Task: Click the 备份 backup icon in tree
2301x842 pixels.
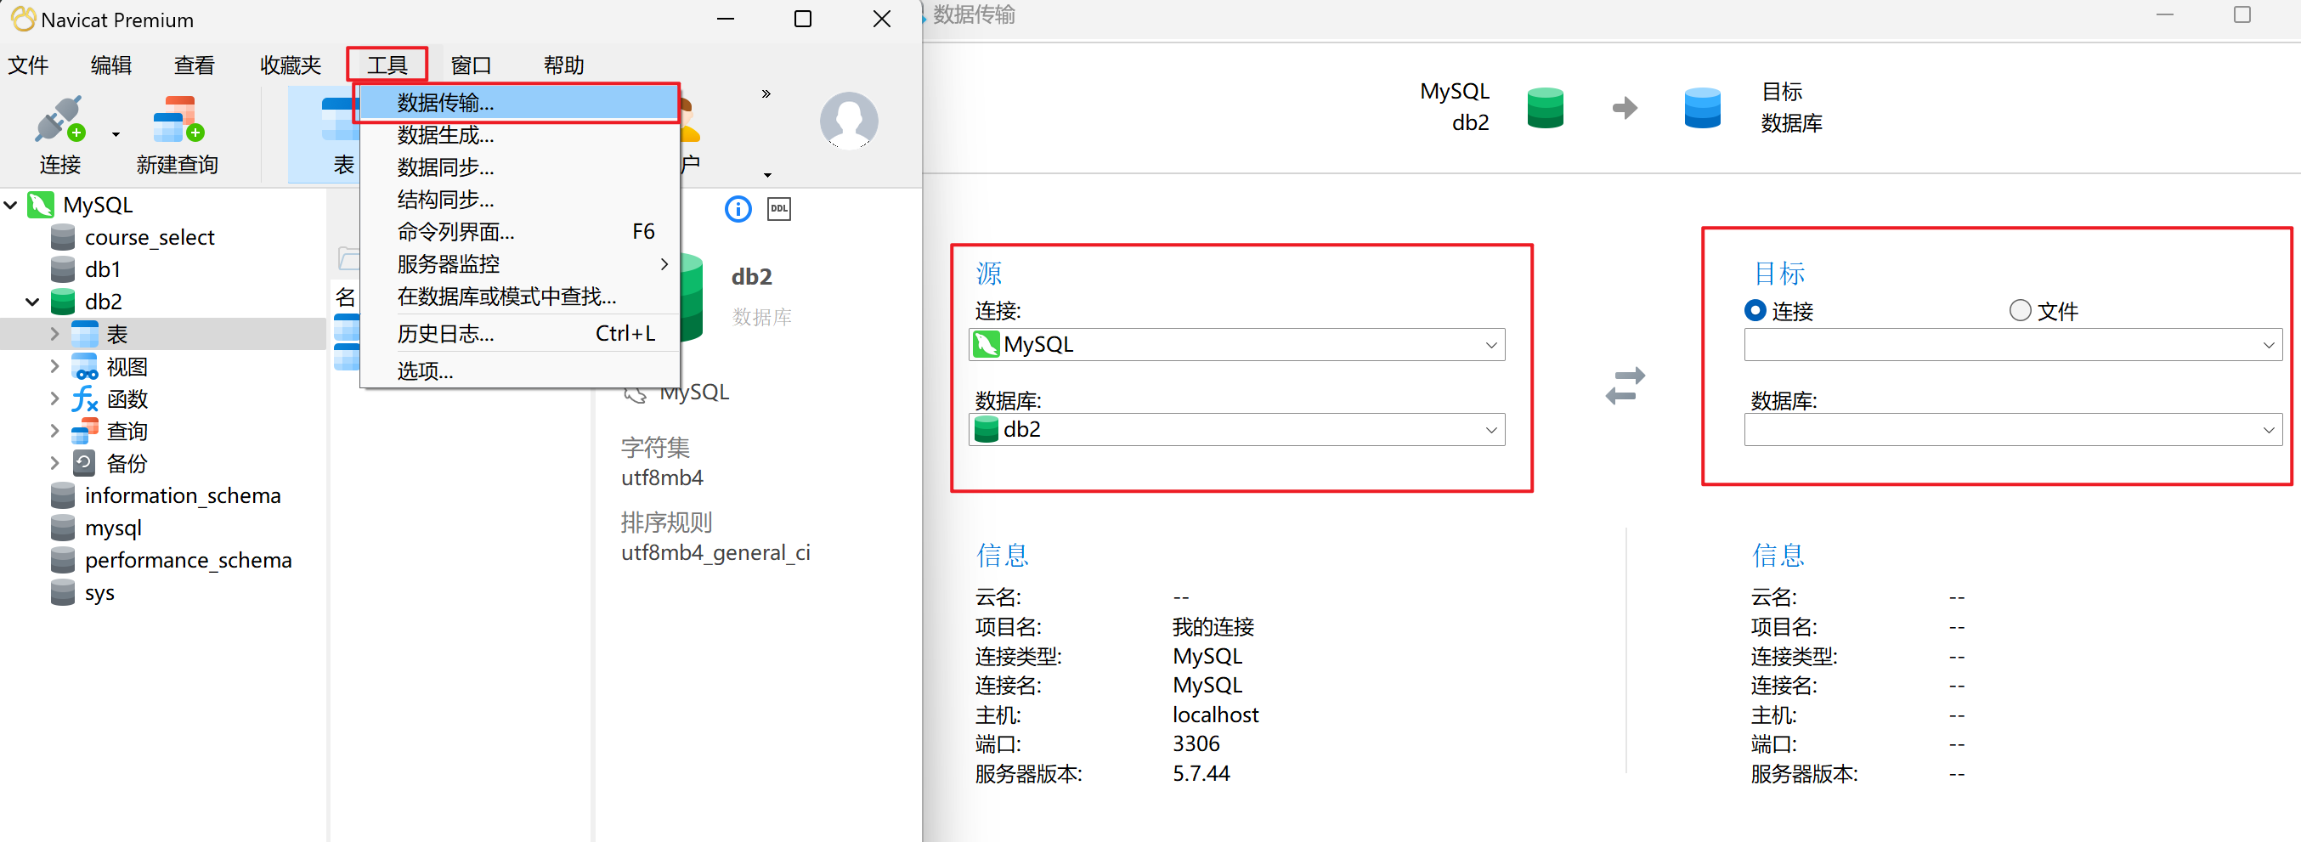Action: coord(85,462)
